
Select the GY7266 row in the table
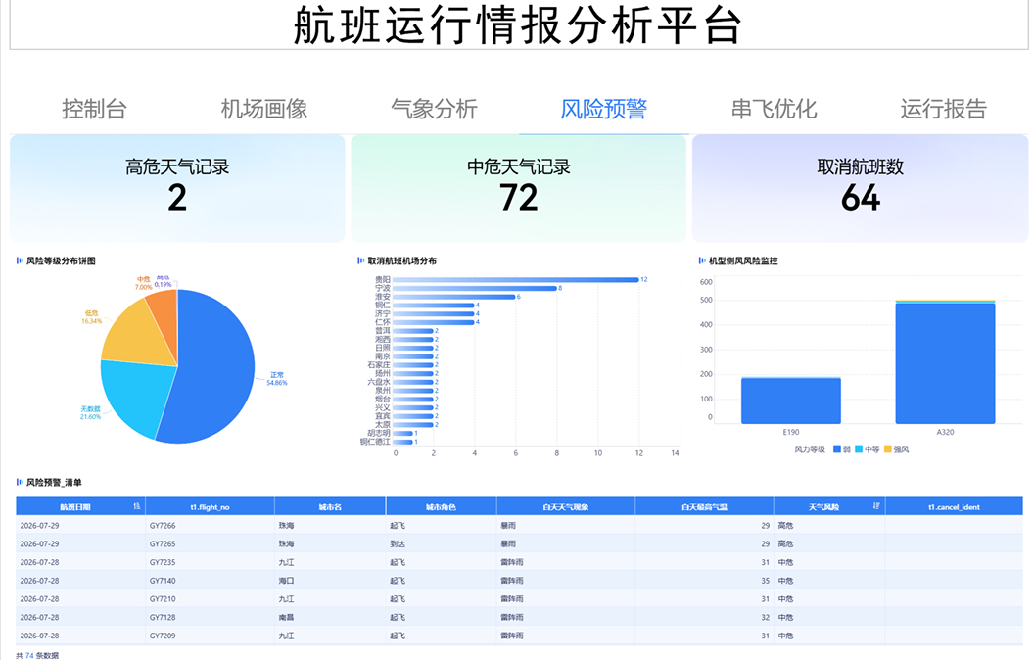pos(519,526)
